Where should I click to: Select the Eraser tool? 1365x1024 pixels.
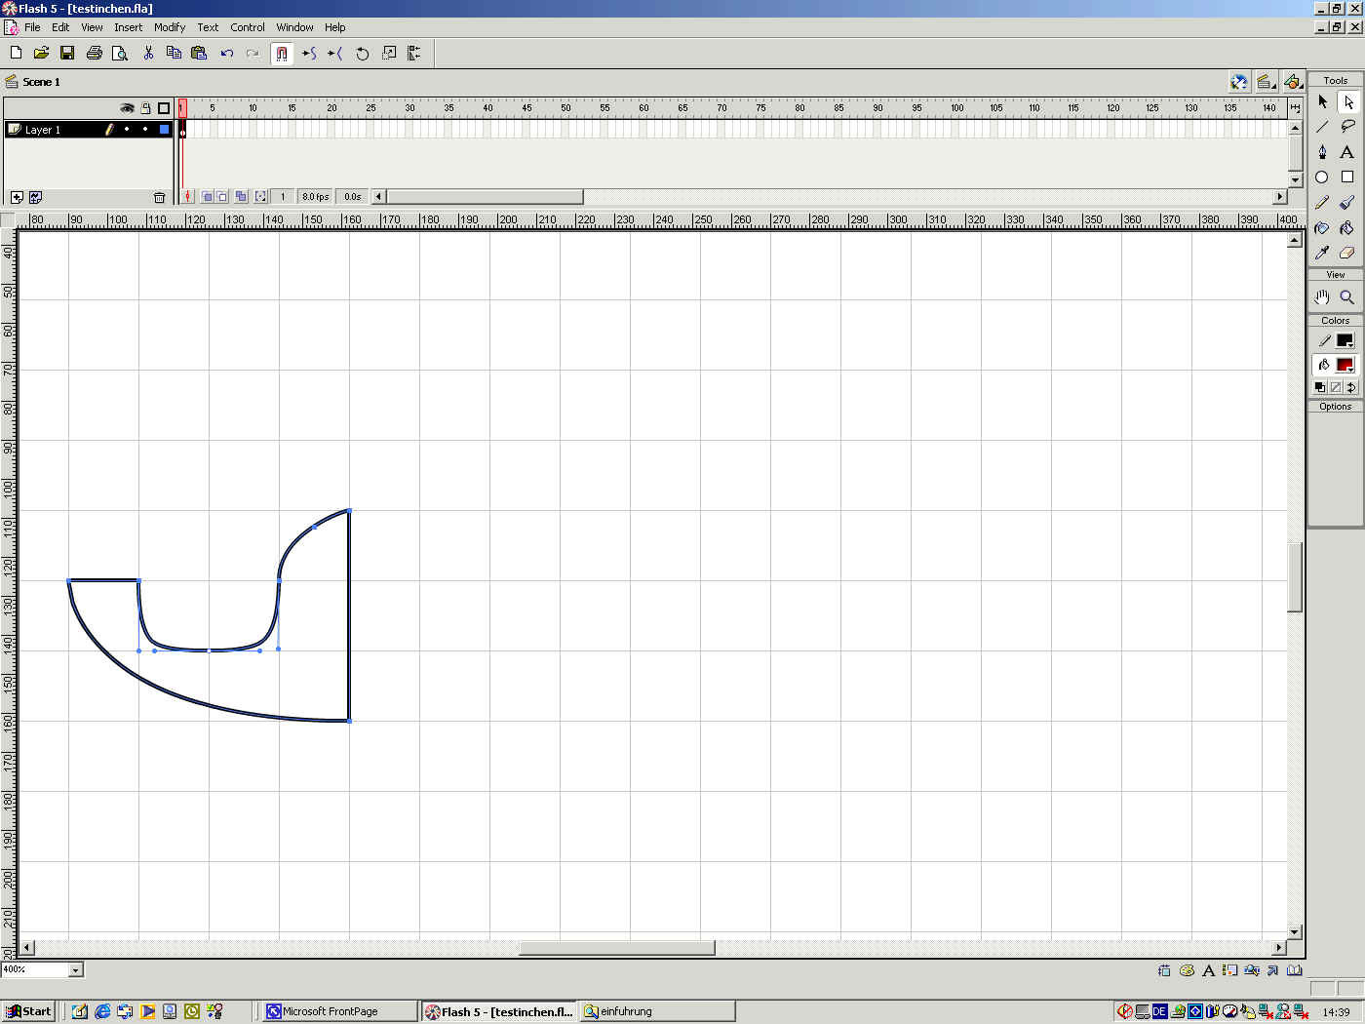pos(1346,253)
